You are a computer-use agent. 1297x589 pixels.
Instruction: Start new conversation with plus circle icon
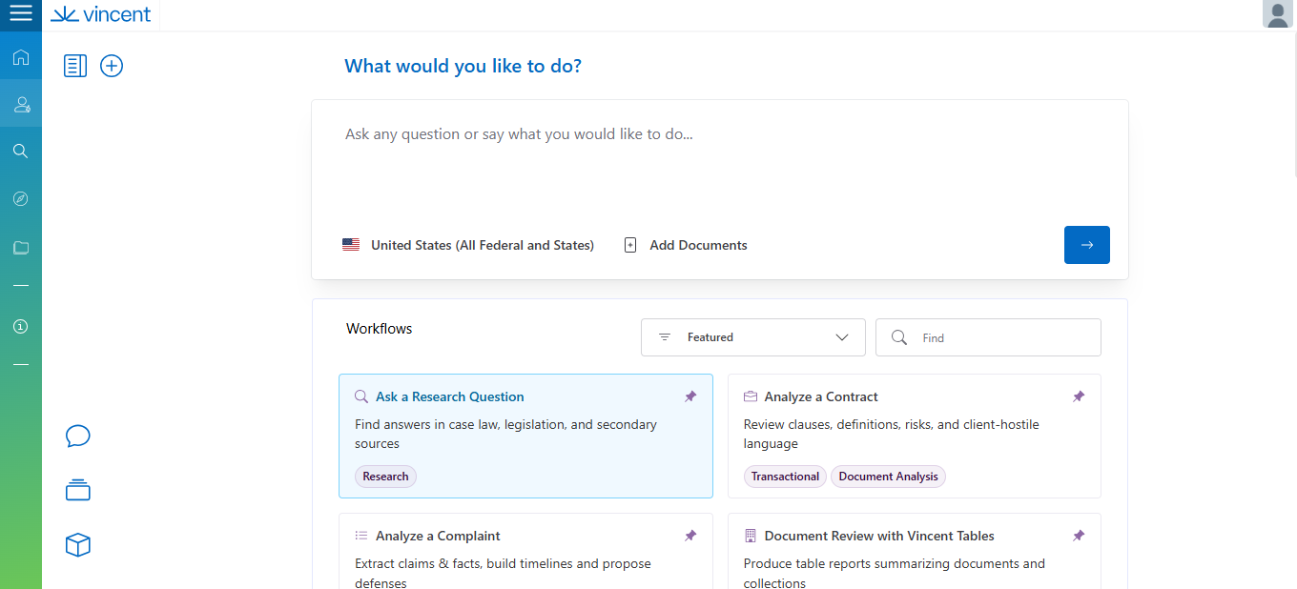(112, 66)
